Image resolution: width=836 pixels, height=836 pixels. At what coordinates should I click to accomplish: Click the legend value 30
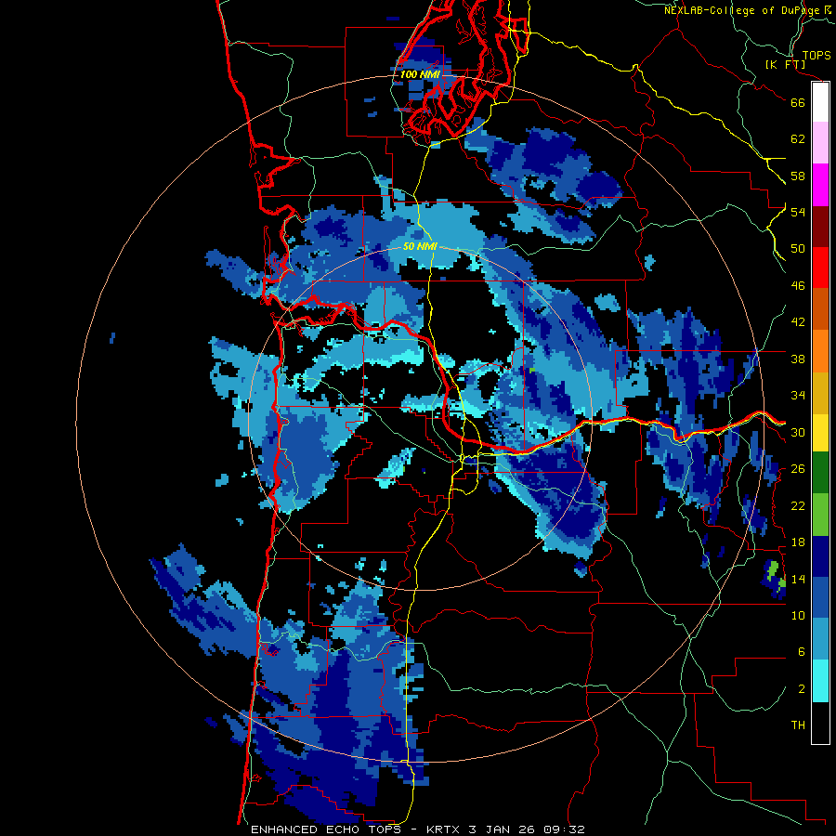pyautogui.click(x=798, y=432)
